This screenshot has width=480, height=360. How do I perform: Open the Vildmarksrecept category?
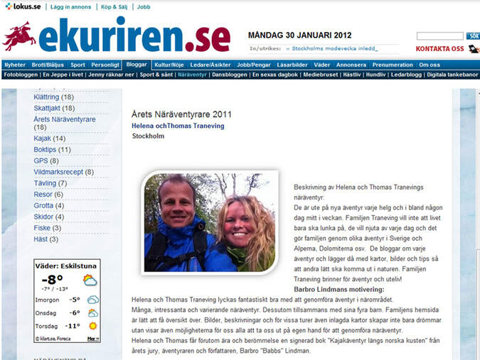click(58, 172)
